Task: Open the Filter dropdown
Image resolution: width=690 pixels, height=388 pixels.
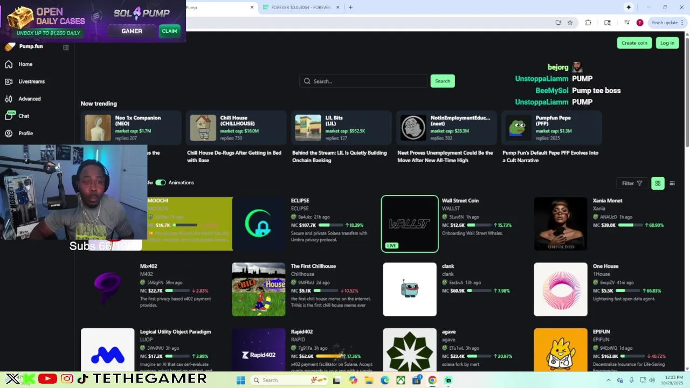Action: [x=632, y=183]
